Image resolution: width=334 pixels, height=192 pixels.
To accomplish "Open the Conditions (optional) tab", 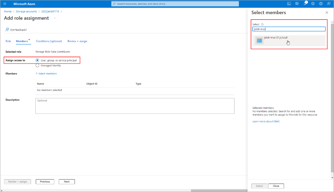I will tap(49, 41).
